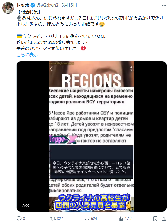Screen dimensions: 168x223
Task: Click the blue verified badge next to トッポ
Action: coord(33,6)
